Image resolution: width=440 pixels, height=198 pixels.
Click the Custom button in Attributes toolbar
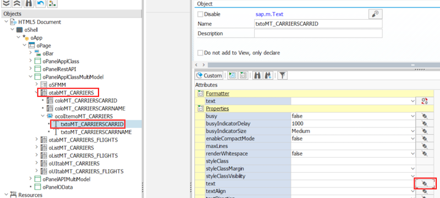click(x=210, y=75)
